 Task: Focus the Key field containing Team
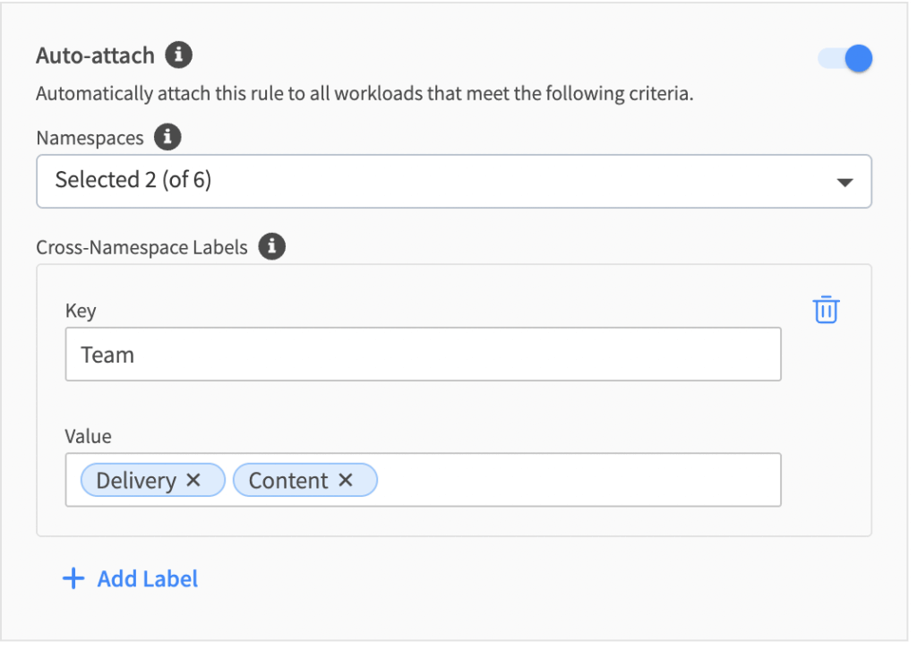pyautogui.click(x=423, y=355)
